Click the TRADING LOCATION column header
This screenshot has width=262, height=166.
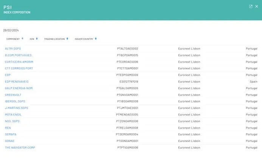tap(54, 39)
